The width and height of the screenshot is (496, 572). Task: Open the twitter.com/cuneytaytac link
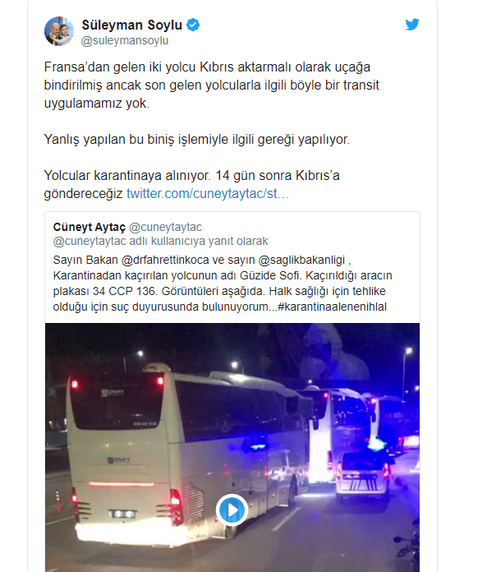click(208, 193)
